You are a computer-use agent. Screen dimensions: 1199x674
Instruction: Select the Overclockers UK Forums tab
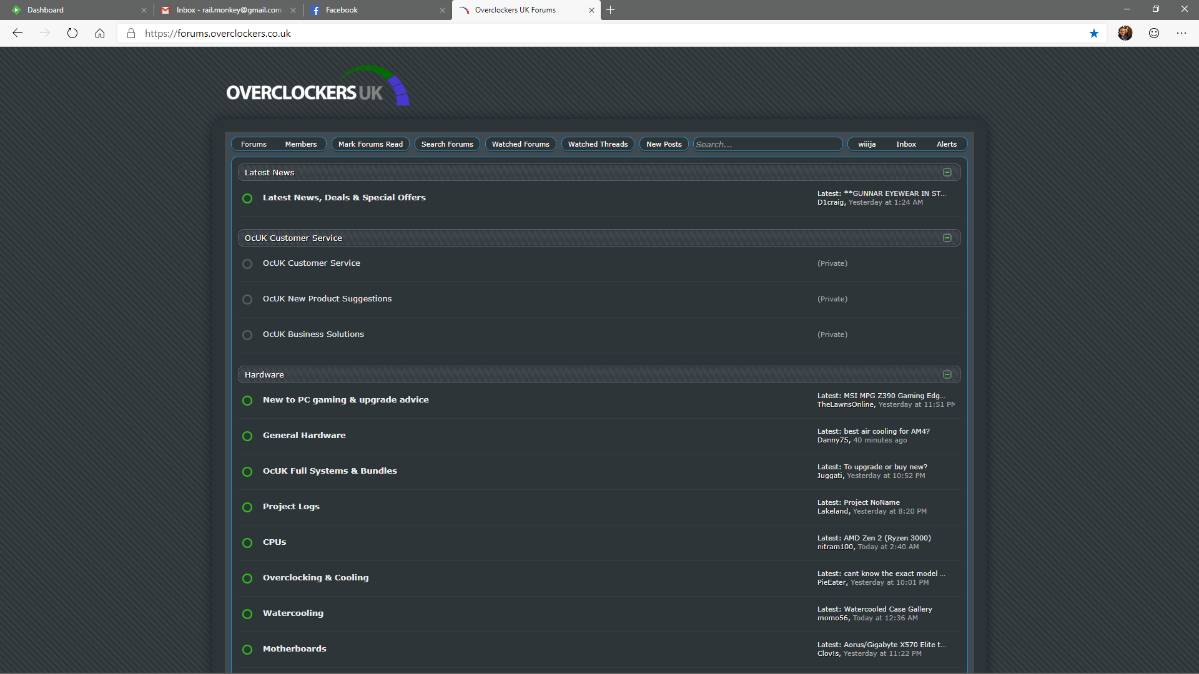526,10
